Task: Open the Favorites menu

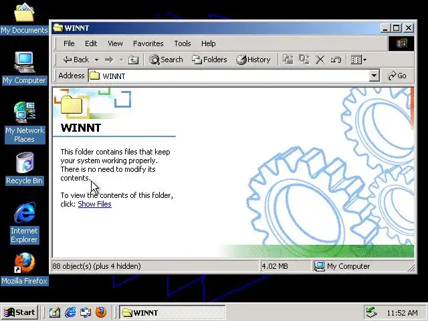Action: [x=148, y=43]
